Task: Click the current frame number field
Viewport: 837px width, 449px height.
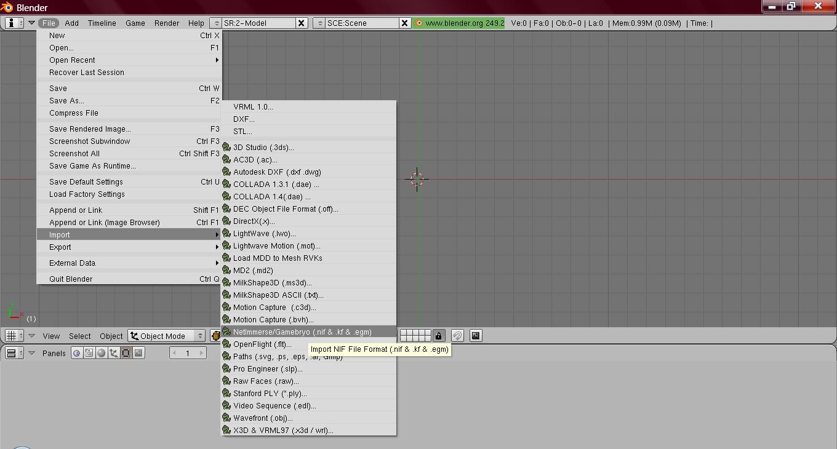Action: point(188,353)
